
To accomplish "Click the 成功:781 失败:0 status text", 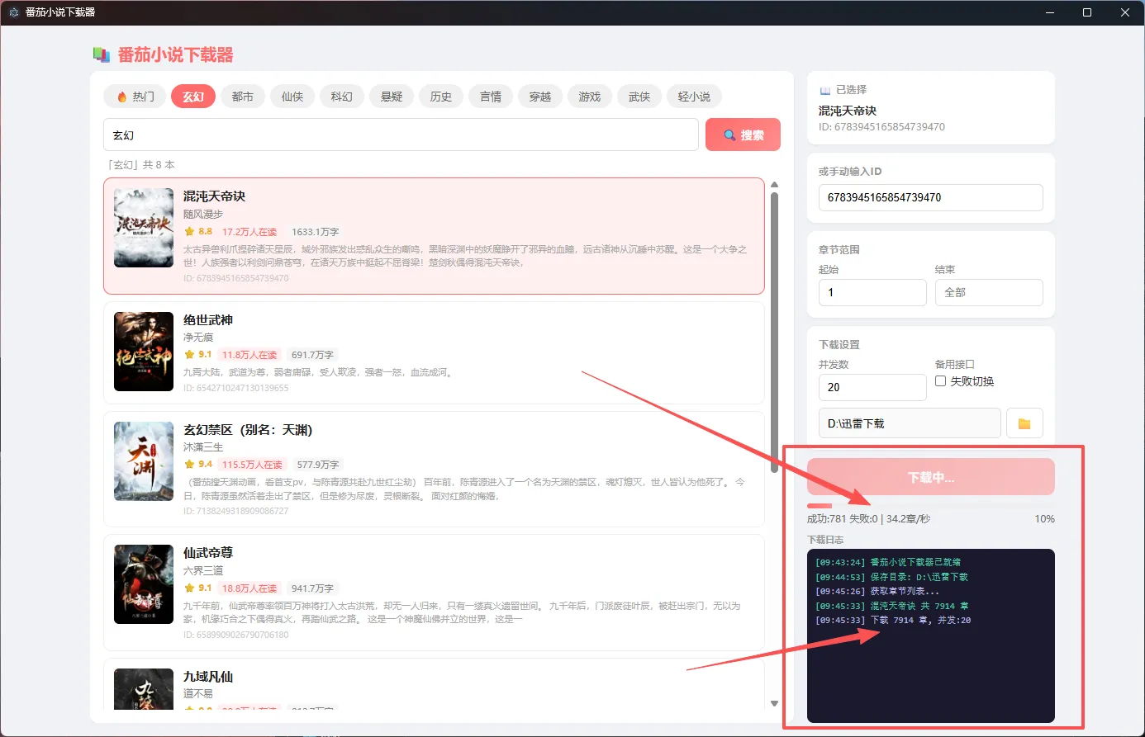I will (842, 519).
